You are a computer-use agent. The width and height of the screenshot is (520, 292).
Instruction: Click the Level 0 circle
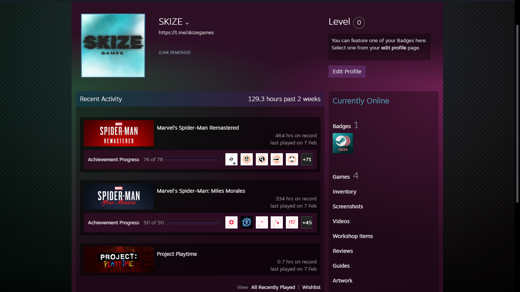(x=359, y=23)
